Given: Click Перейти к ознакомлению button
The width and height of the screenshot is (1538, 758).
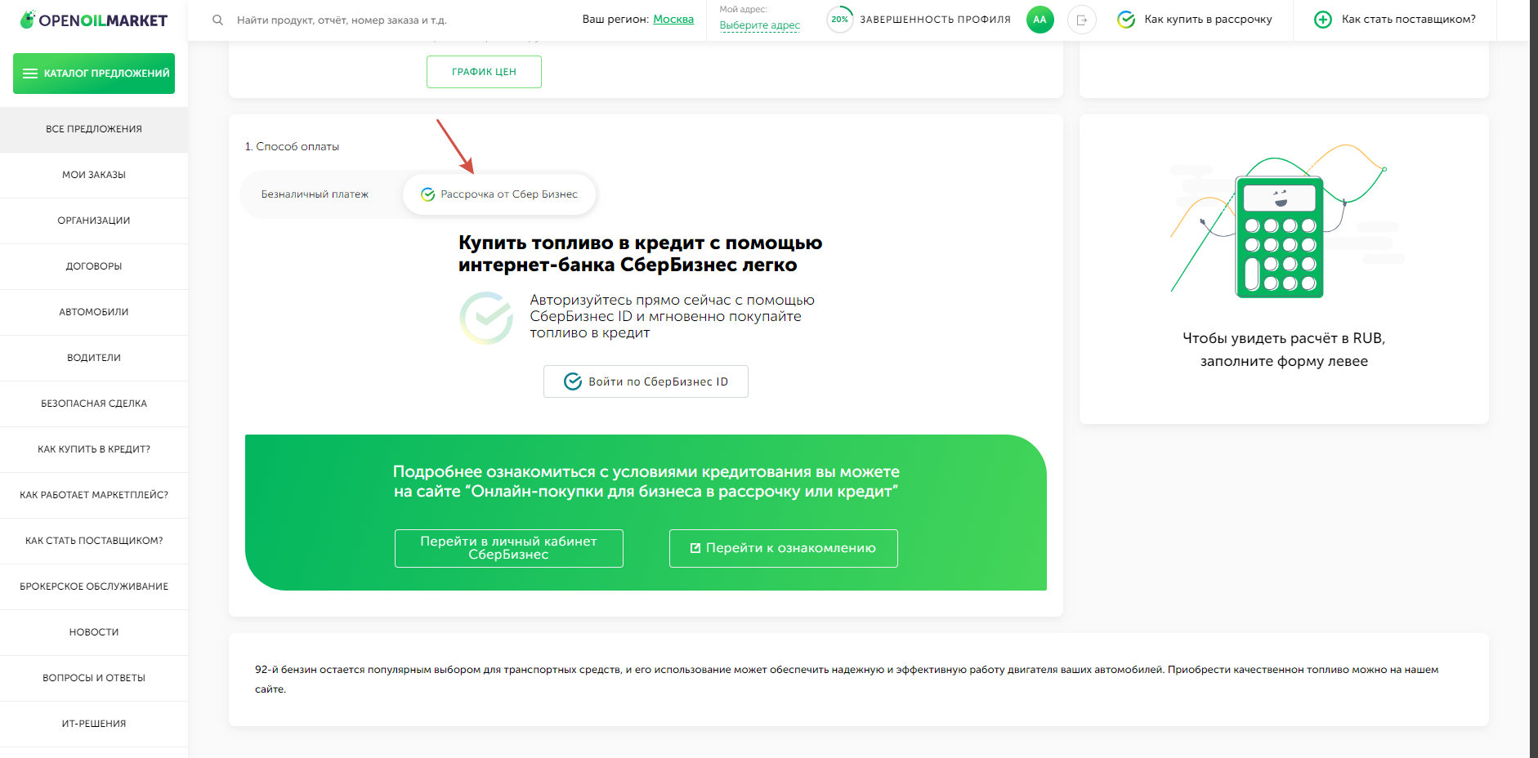Looking at the screenshot, I should 783,548.
